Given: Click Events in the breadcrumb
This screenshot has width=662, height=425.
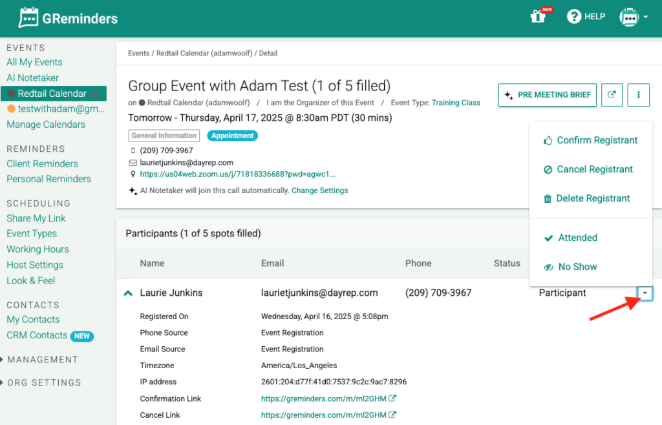Looking at the screenshot, I should point(138,53).
